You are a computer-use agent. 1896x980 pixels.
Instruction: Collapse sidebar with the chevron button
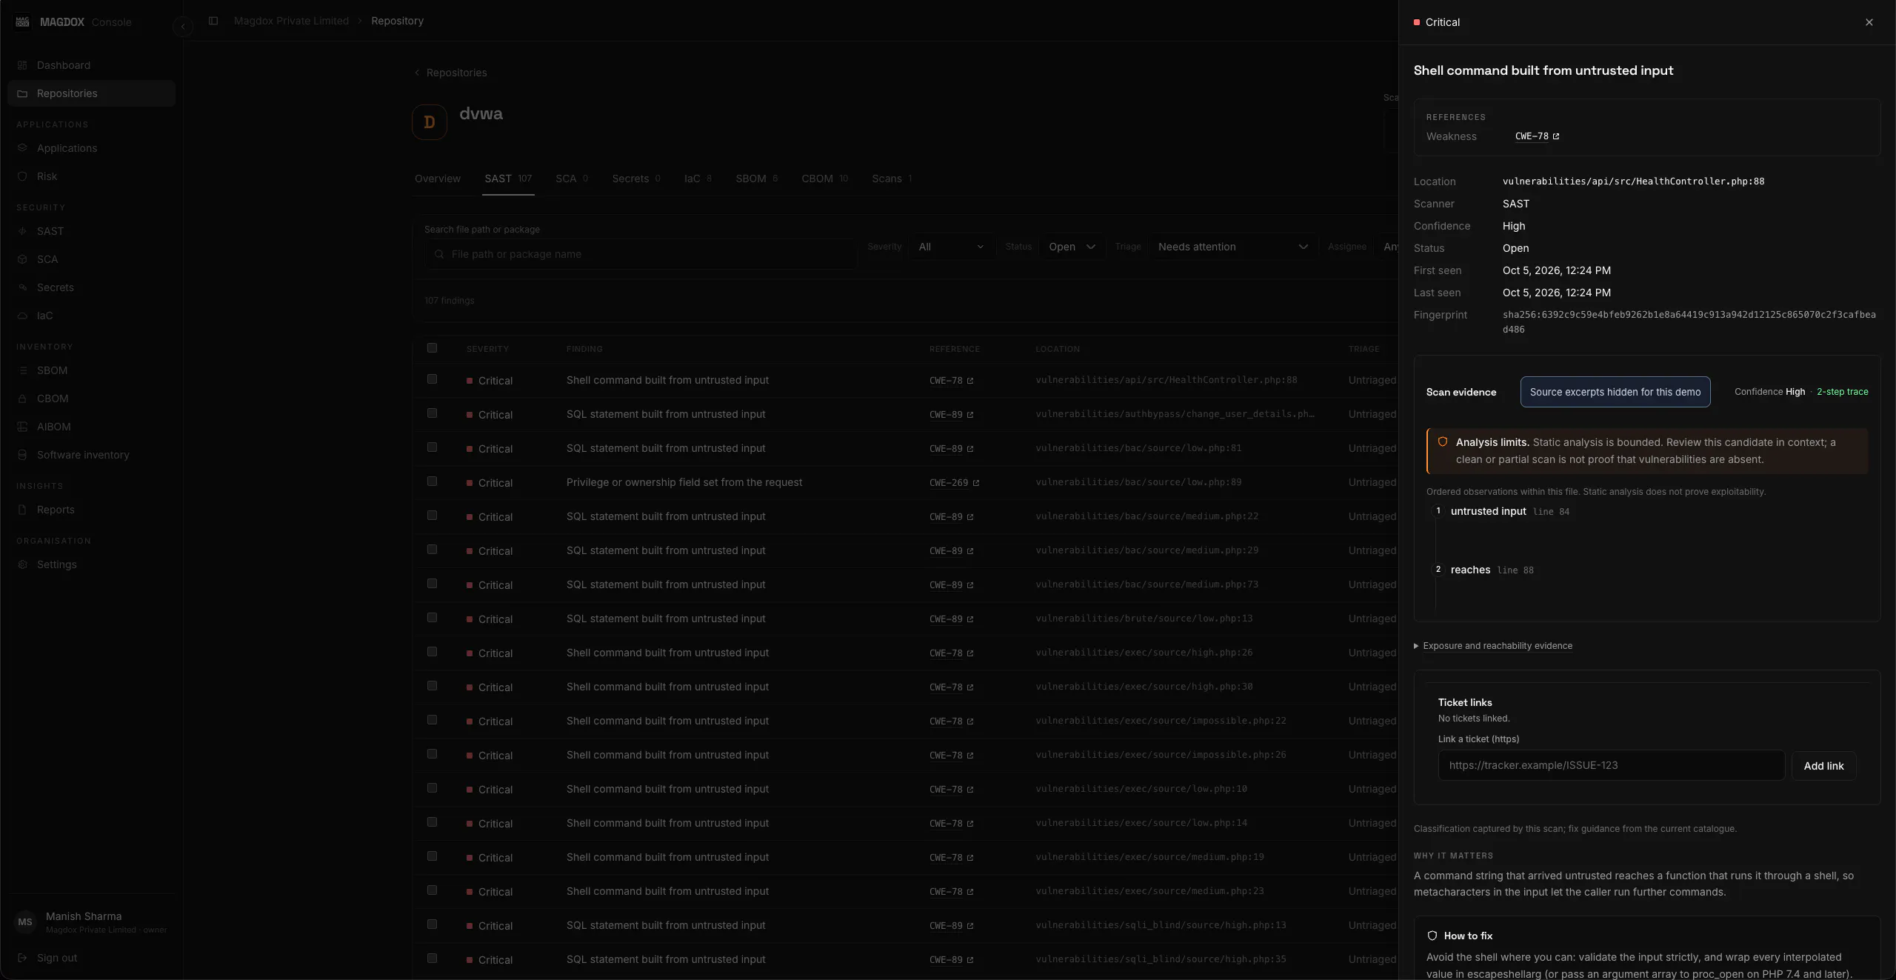[183, 27]
